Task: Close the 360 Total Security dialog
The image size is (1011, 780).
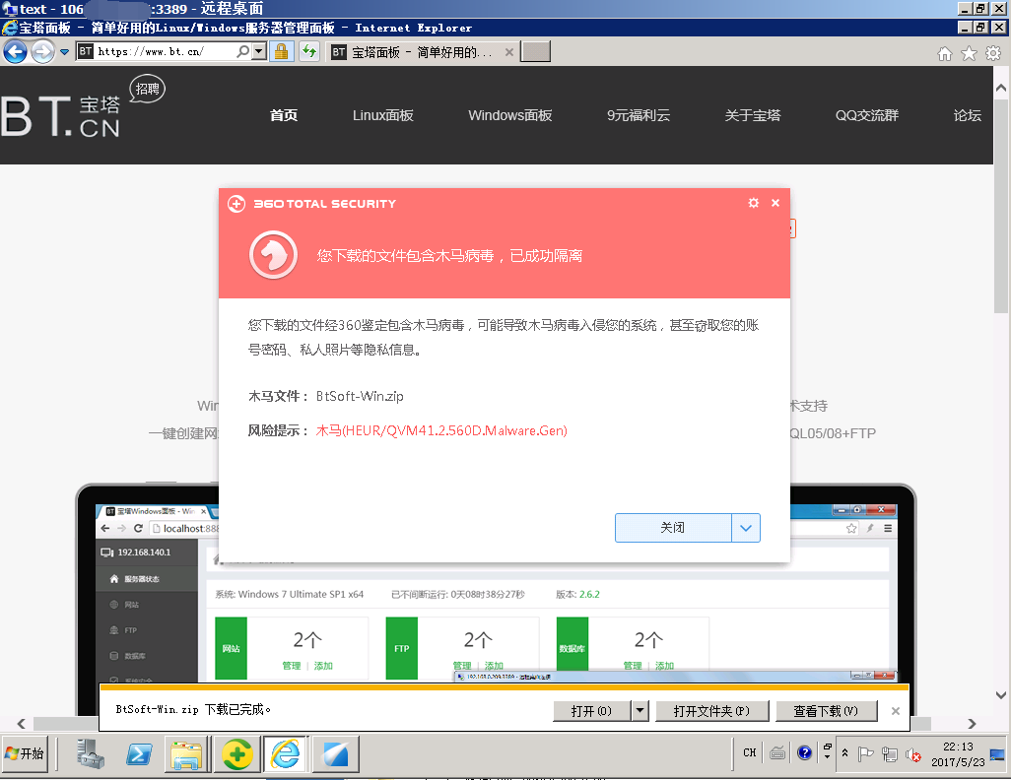Action: click(775, 203)
